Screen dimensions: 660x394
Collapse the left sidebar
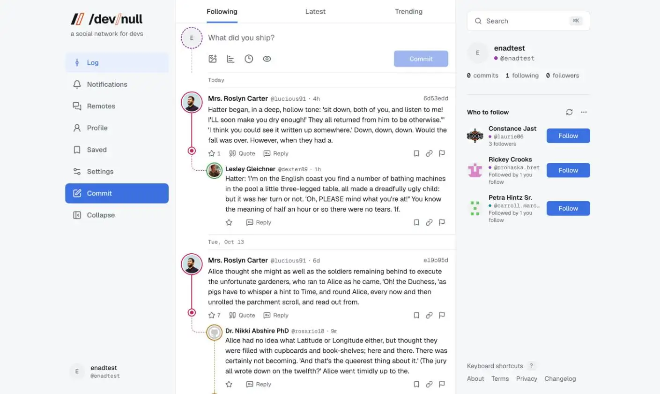point(117,215)
